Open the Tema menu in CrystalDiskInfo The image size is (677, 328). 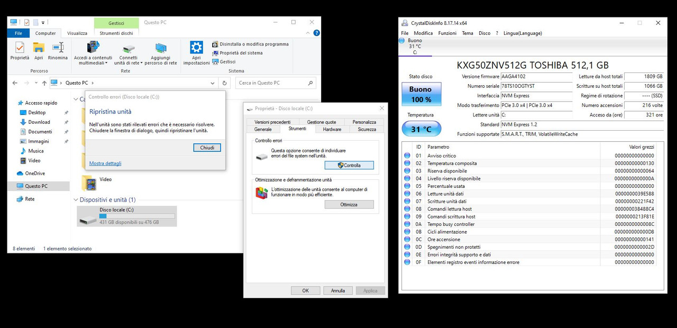[468, 33]
